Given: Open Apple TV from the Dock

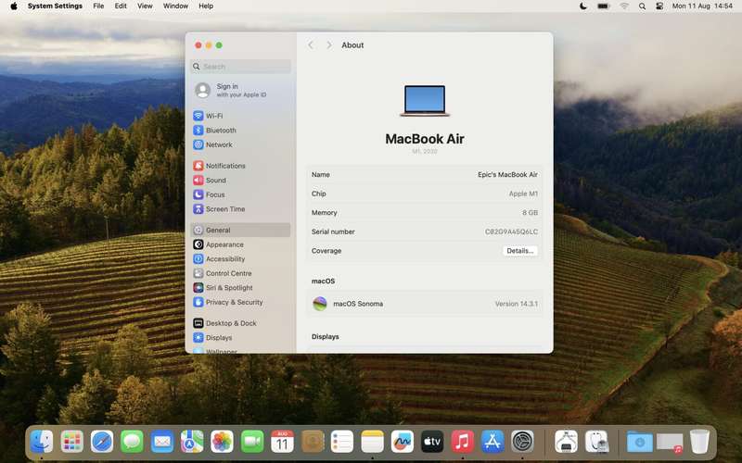Looking at the screenshot, I should pos(432,442).
